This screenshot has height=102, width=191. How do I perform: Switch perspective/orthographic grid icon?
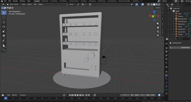158,35
